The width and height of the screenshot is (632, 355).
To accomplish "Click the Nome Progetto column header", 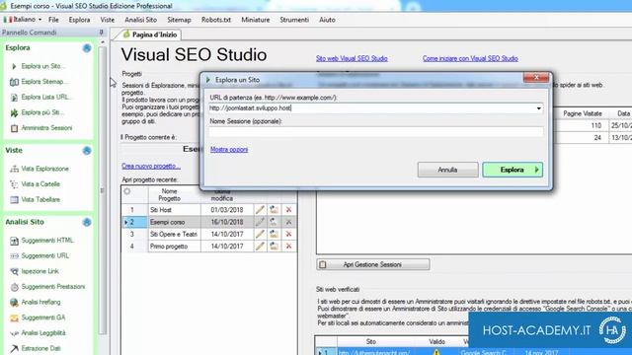I will pyautogui.click(x=169, y=195).
